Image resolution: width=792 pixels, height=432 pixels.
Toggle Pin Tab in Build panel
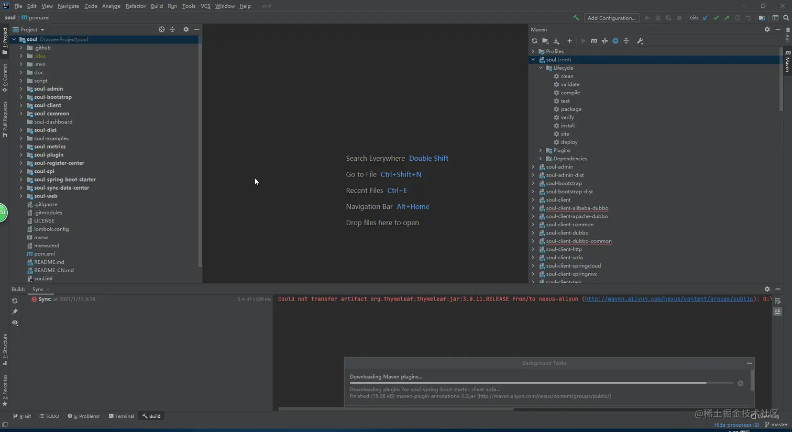(15, 312)
